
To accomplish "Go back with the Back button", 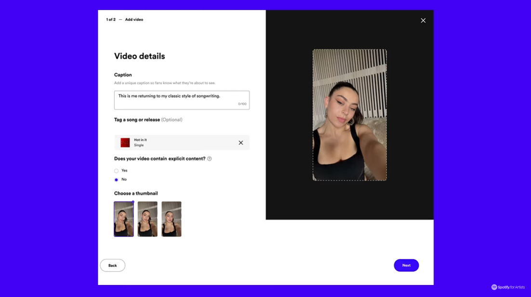I will (113, 265).
